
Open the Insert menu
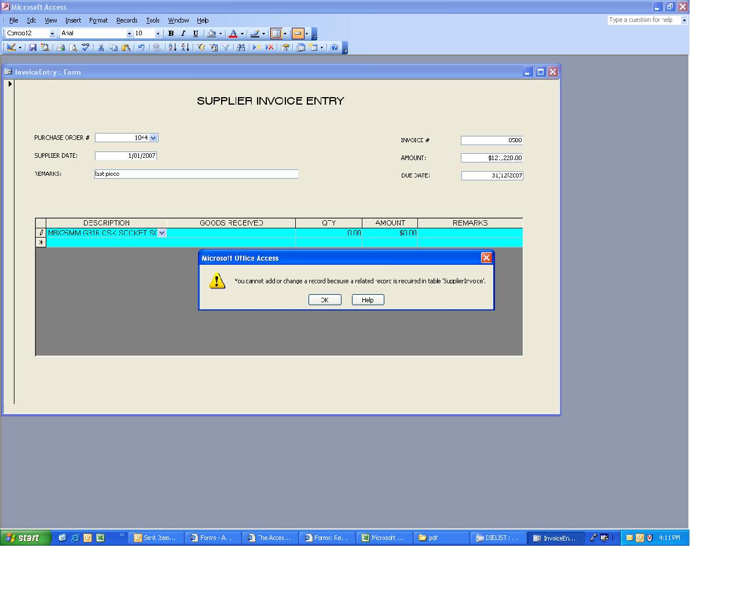coord(73,20)
